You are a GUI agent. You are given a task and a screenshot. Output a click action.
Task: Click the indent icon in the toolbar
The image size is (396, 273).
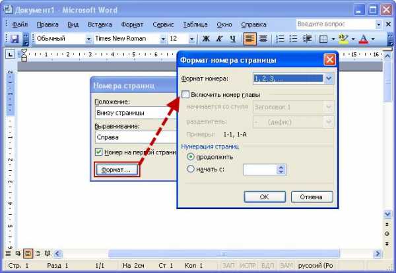tap(307, 39)
